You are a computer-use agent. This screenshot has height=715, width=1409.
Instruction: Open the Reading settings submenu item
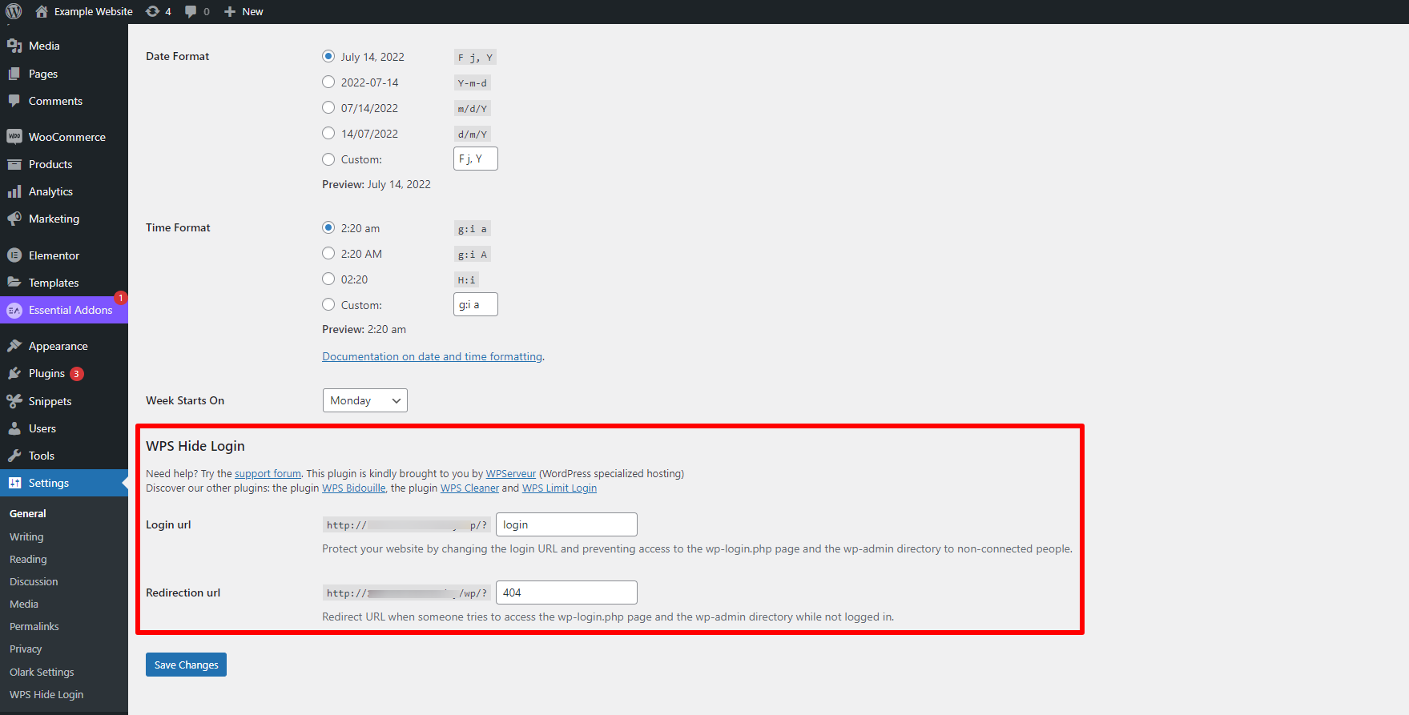[28, 559]
